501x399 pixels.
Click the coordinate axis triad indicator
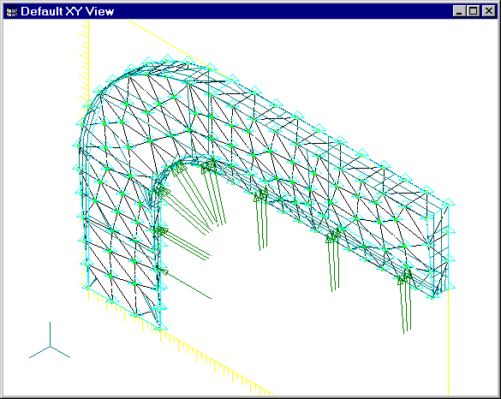pos(50,341)
